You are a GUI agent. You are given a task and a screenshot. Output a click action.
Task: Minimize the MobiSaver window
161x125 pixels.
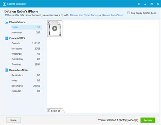tap(145, 4)
